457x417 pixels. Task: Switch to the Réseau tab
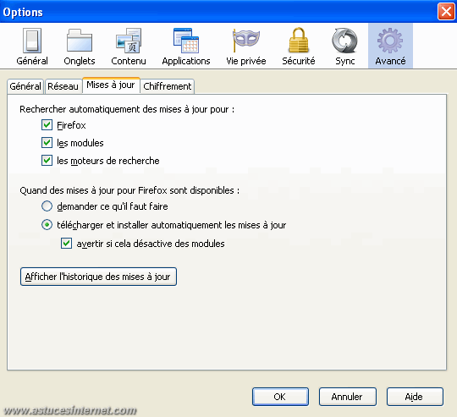tap(63, 86)
